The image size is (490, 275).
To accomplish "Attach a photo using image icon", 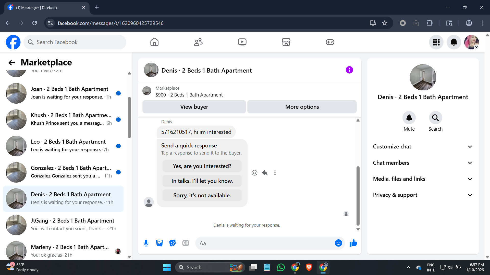I will pos(159,243).
